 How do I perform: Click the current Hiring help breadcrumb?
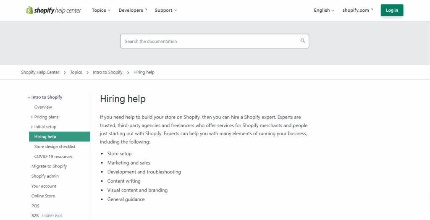144,72
